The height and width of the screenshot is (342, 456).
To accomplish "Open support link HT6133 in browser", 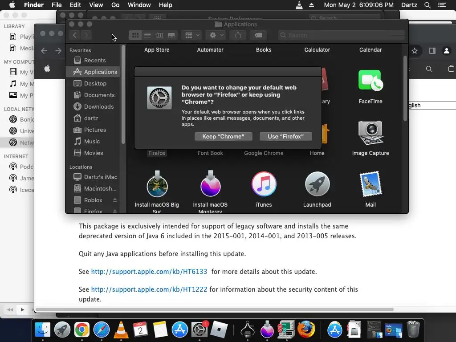I will (x=149, y=272).
